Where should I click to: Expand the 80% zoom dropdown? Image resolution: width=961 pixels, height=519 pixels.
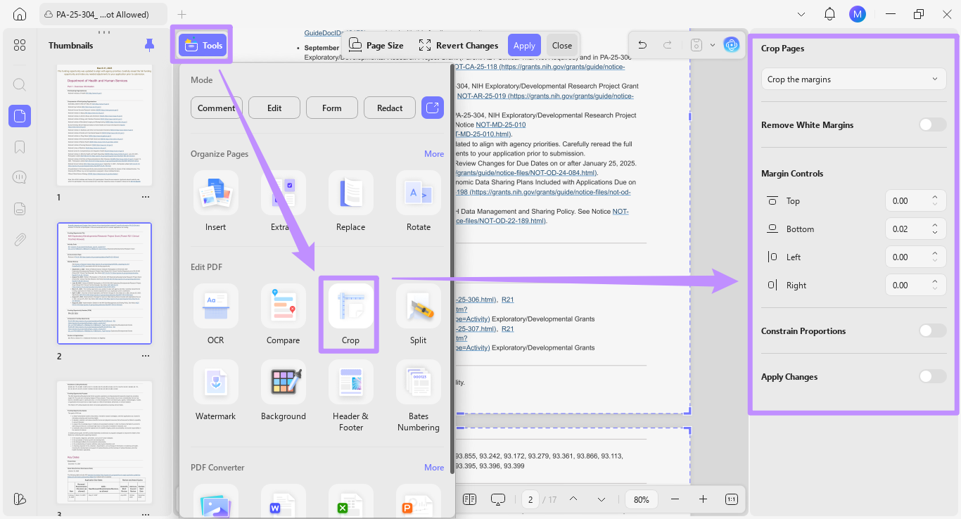pos(641,499)
